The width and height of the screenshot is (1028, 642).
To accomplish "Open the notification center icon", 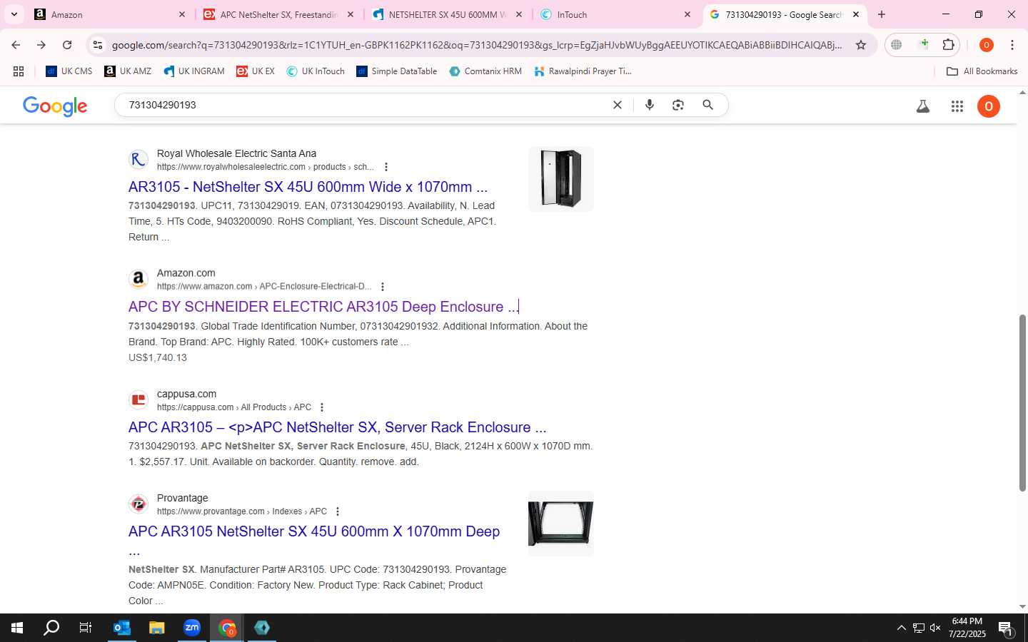I will tap(1006, 628).
